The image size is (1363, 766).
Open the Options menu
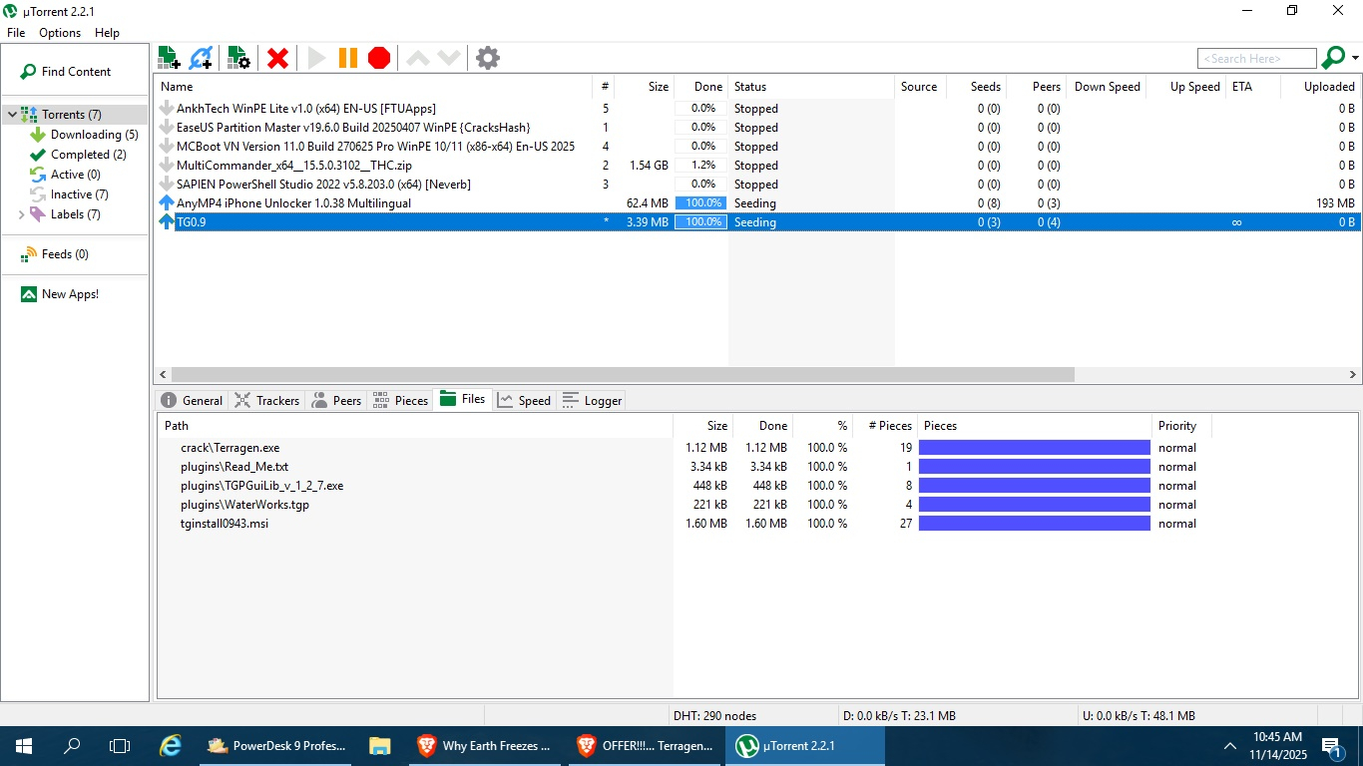point(60,33)
